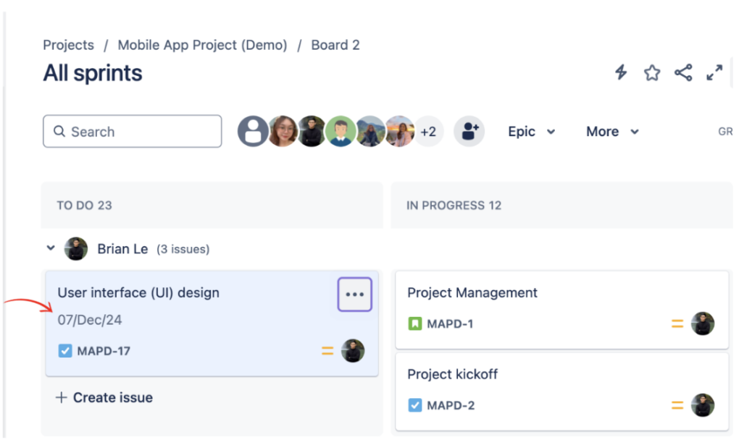Click the medium priority icon on Project Management
Screen dimensions: 739x440
pyautogui.click(x=677, y=324)
